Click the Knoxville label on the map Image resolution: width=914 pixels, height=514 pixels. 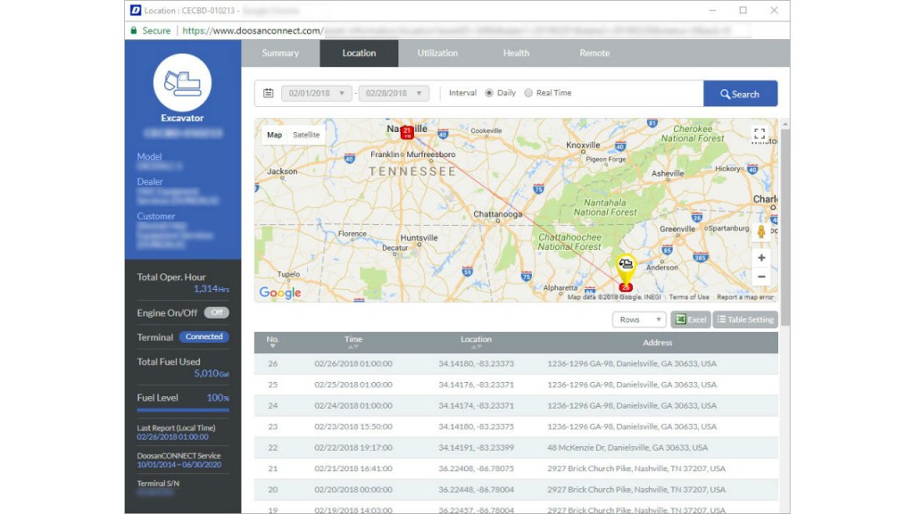coord(583,145)
